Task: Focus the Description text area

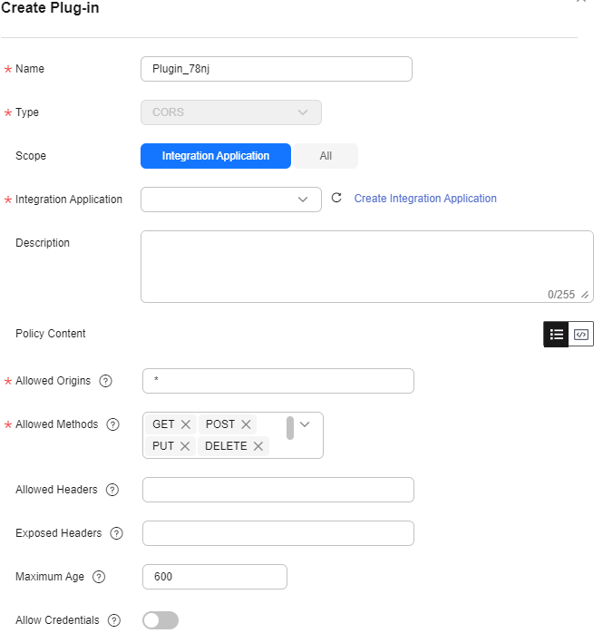Action: click(367, 267)
